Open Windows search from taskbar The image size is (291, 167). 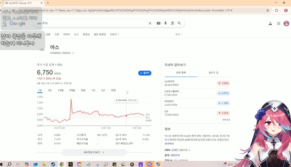click(9, 164)
